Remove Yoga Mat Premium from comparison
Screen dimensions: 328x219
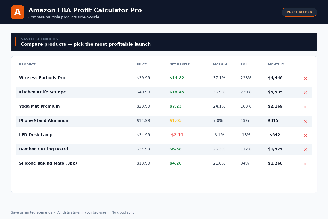click(x=305, y=107)
